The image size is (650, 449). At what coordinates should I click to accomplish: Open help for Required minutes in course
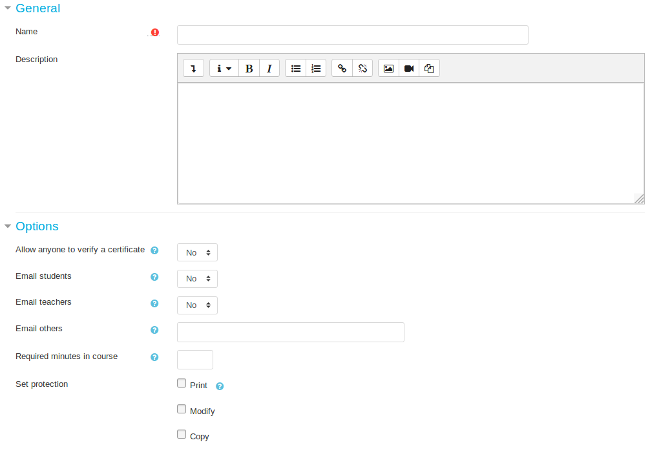point(154,356)
